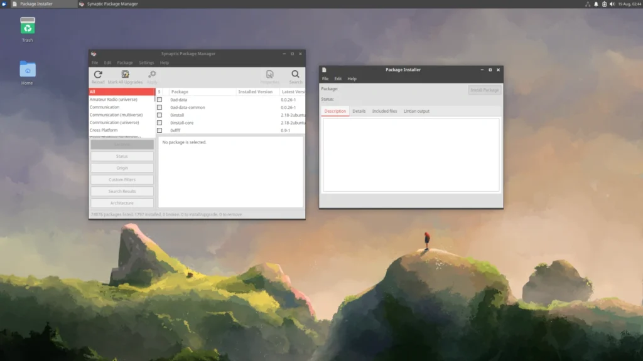Mark the 0ad-data-common package checkbox
Screen dimensions: 643x361
point(159,107)
